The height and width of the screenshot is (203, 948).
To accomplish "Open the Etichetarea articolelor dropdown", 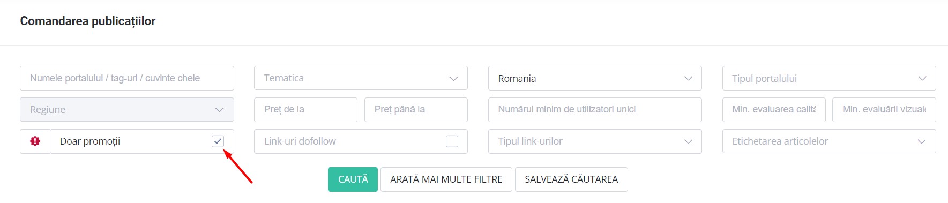I will tap(829, 141).
